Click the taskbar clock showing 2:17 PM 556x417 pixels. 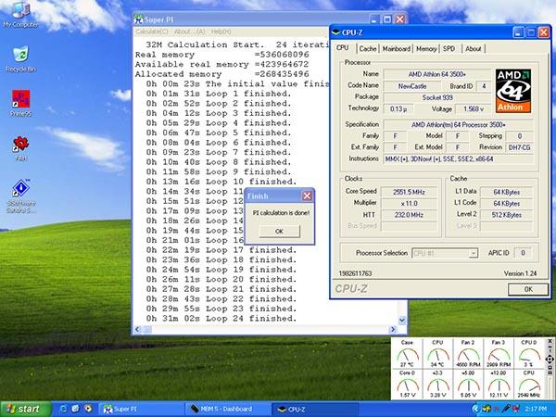(x=536, y=410)
